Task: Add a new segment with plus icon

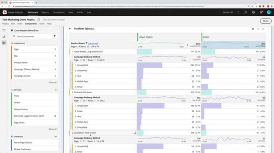Action: pyautogui.click(x=56, y=137)
